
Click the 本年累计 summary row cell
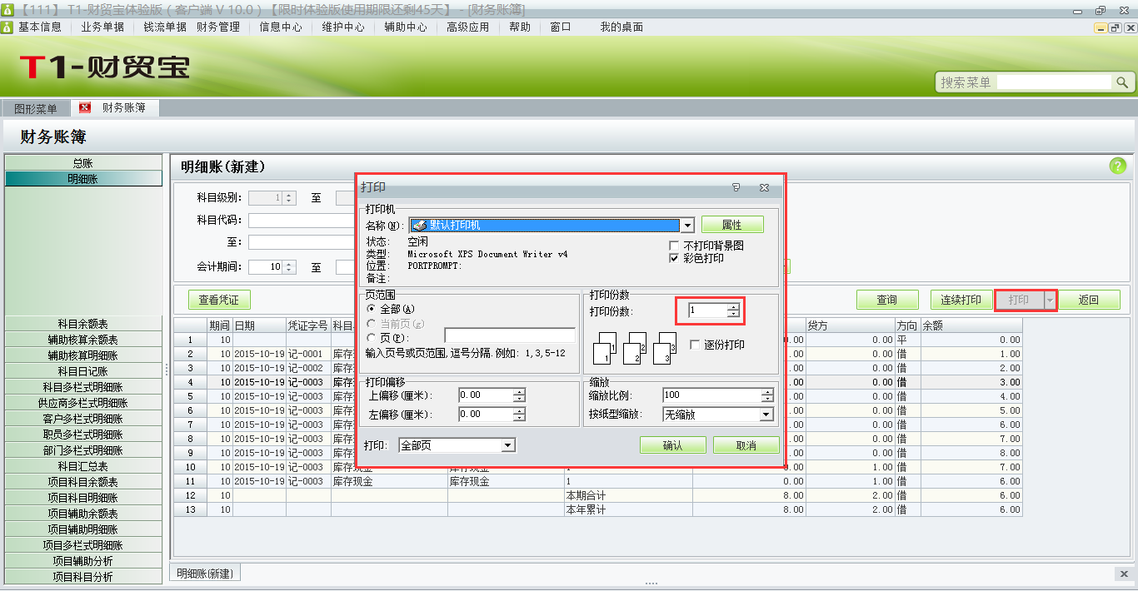click(x=628, y=509)
